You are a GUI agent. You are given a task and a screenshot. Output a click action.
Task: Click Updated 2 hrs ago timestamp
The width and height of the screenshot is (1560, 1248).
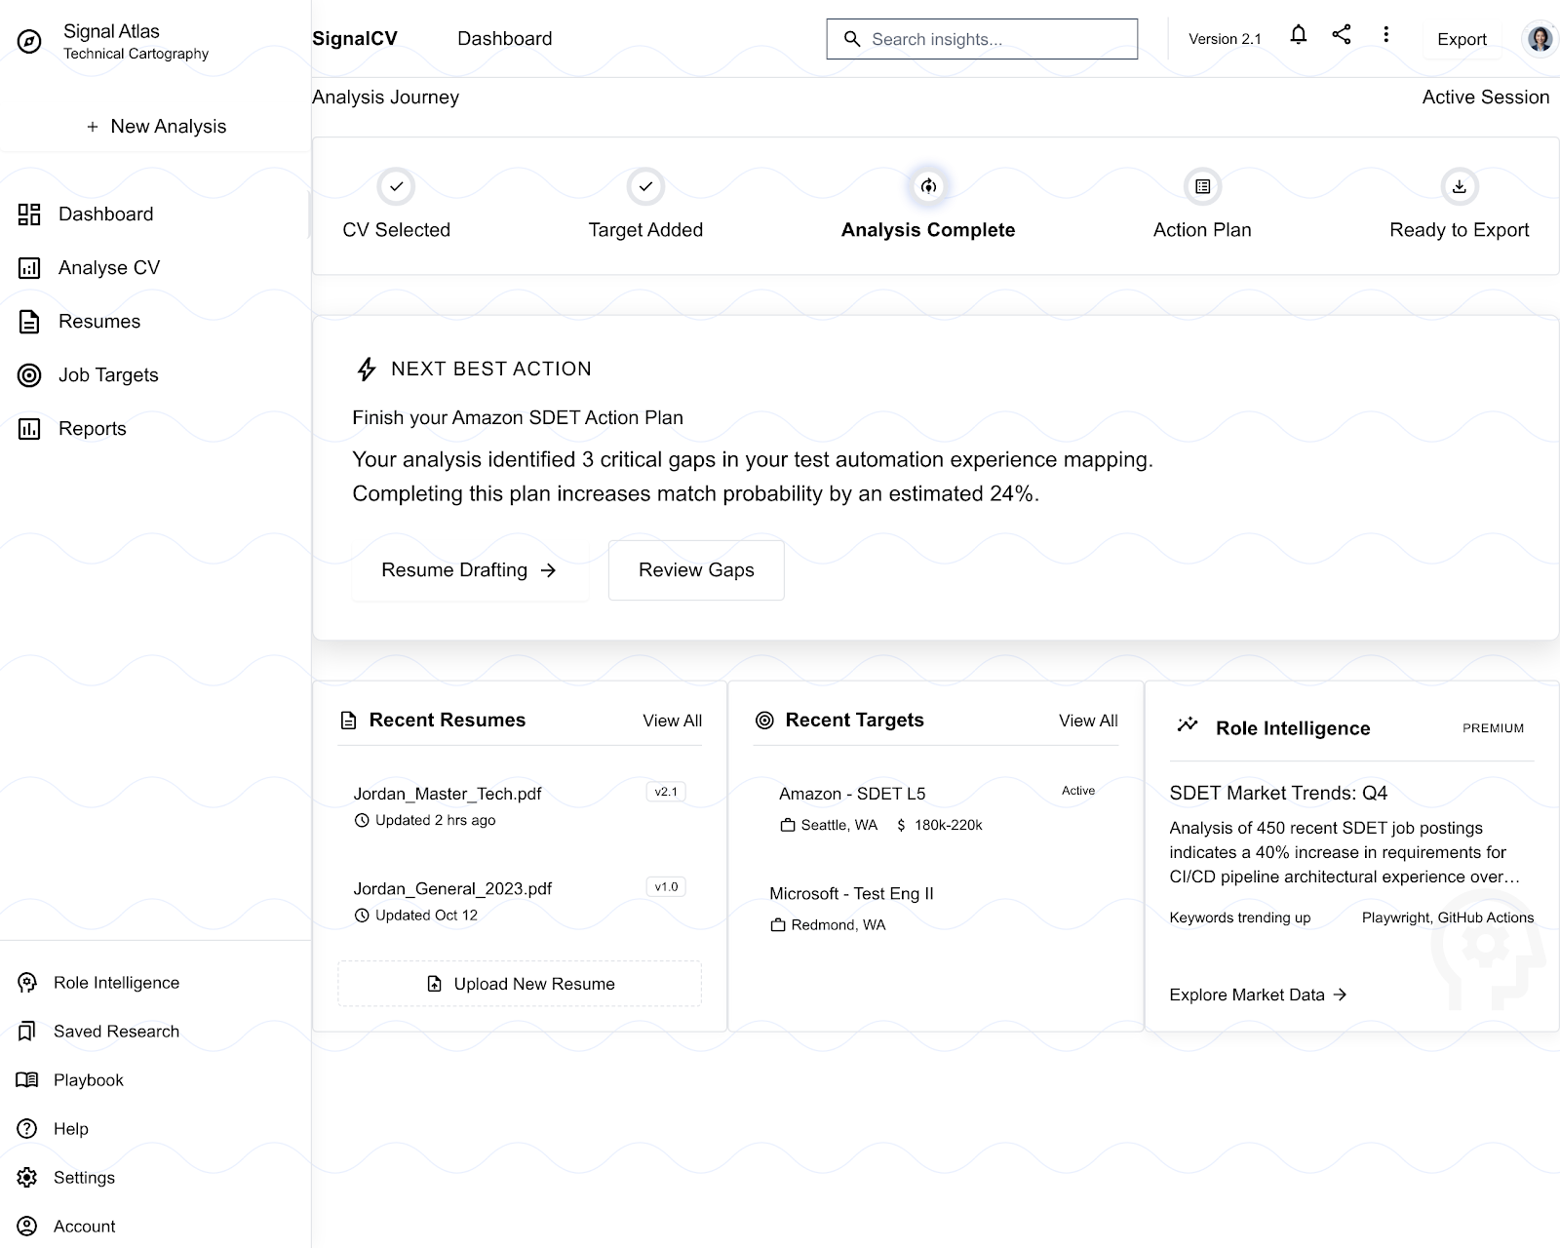[435, 820]
